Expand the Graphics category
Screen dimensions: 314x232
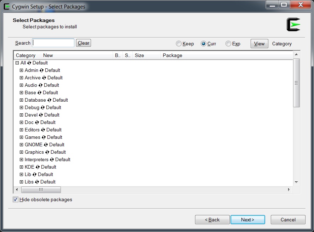tap(22, 152)
